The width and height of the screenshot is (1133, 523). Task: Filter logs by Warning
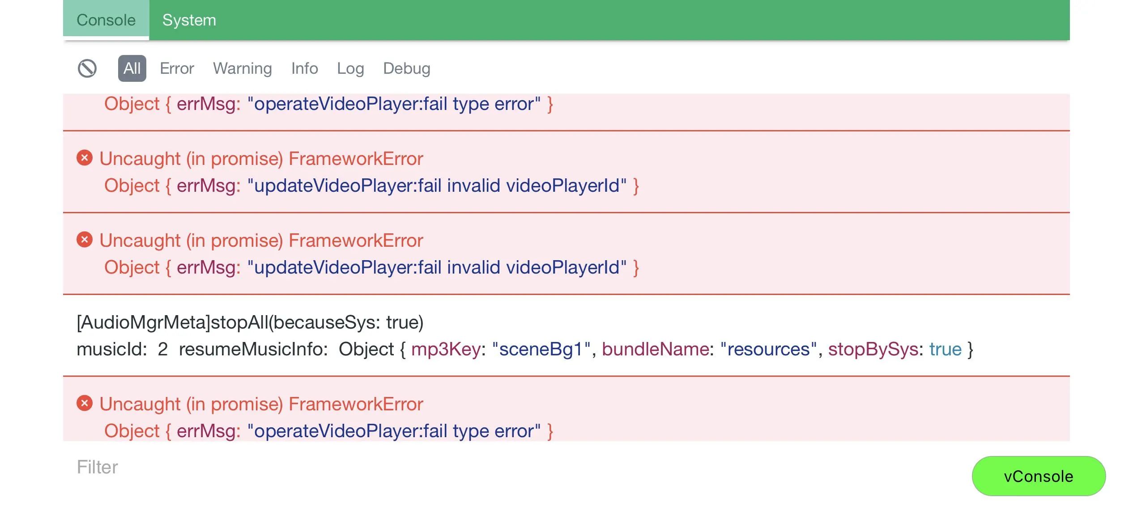coord(243,68)
